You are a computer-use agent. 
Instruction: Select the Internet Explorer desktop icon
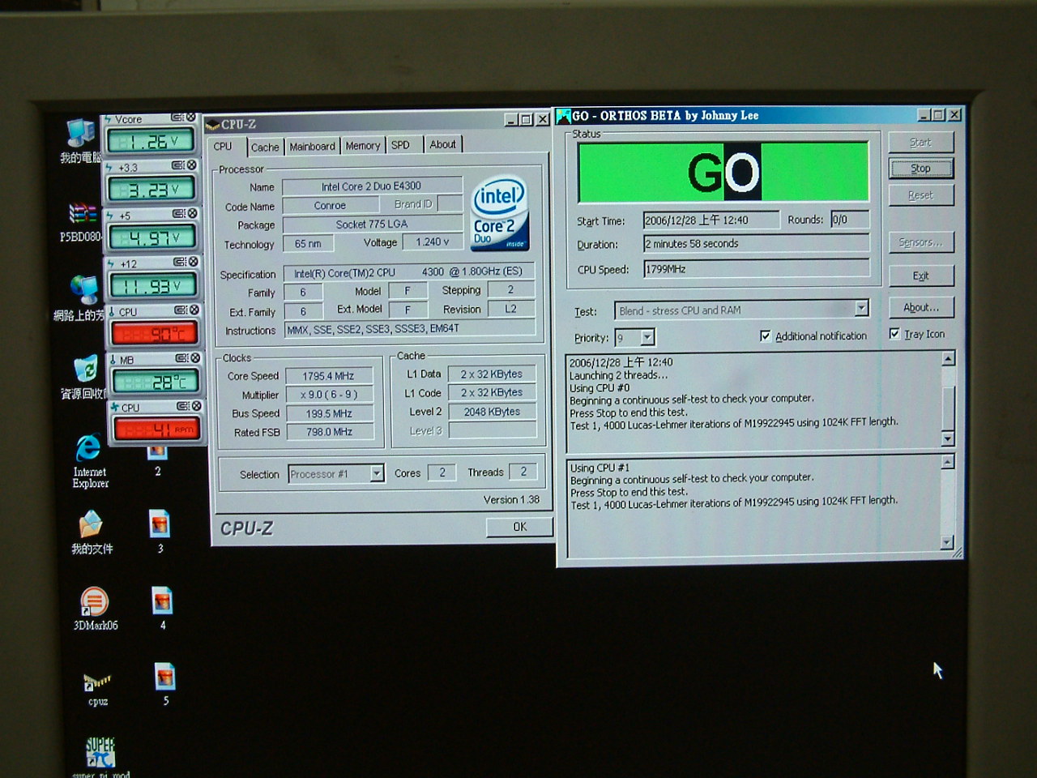(89, 461)
